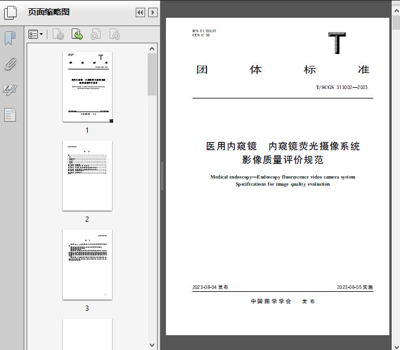Select page 2 thumbnail
This screenshot has height=350, width=400.
click(87, 176)
